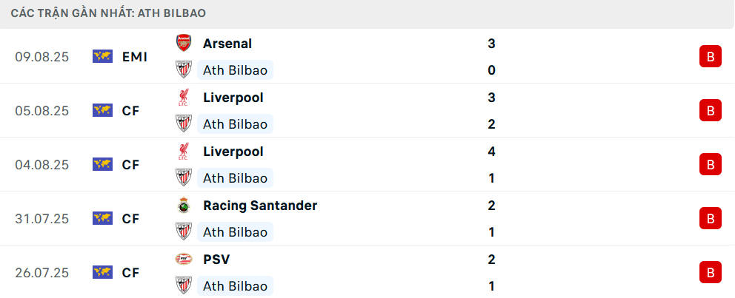735x298 pixels.
Task: Click Liverpool crest in 05.08.25 match
Action: tap(183, 97)
